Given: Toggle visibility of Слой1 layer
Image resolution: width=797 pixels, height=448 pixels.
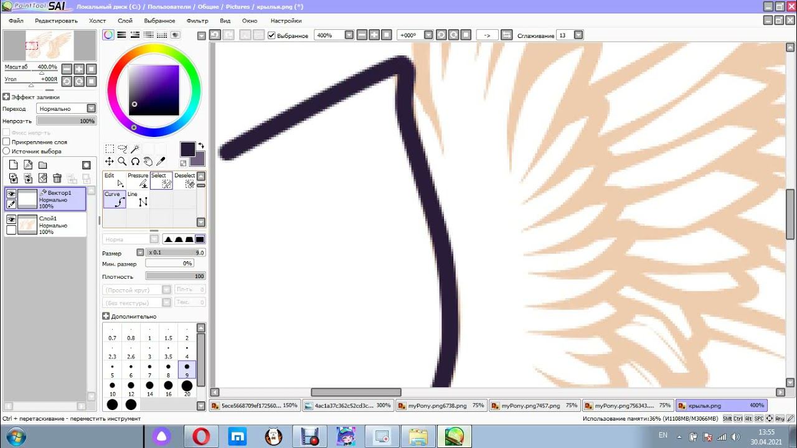Looking at the screenshot, I should [x=11, y=219].
